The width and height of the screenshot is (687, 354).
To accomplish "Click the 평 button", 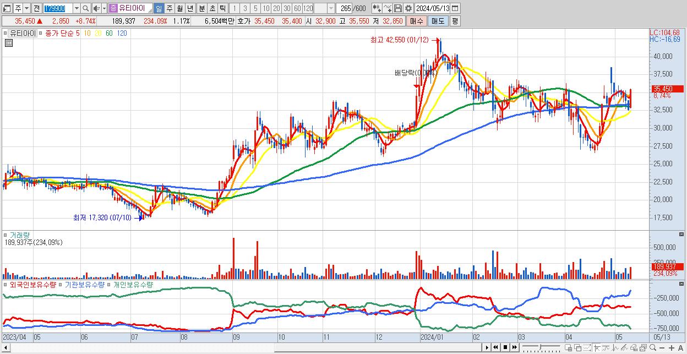I will 455,21.
